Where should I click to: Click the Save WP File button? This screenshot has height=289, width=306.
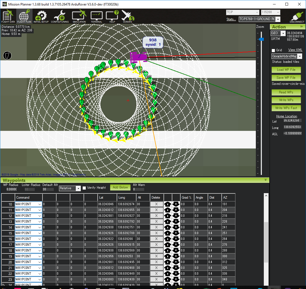click(x=286, y=78)
